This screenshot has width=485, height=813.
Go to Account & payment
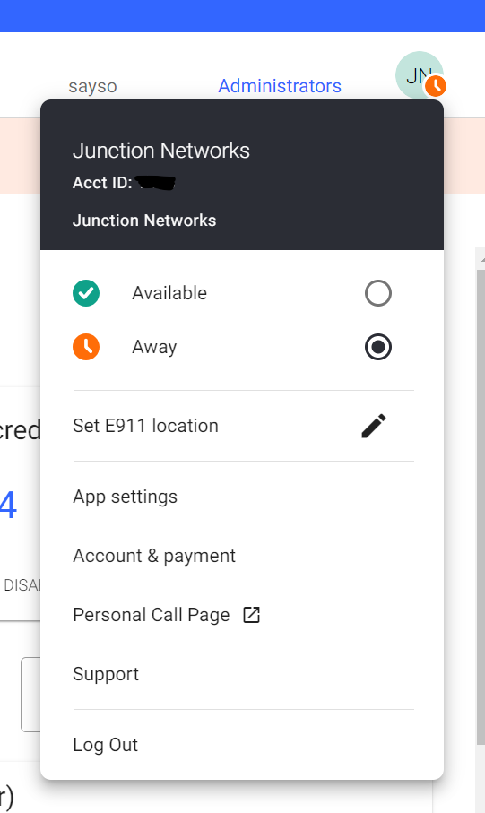pyautogui.click(x=242, y=556)
